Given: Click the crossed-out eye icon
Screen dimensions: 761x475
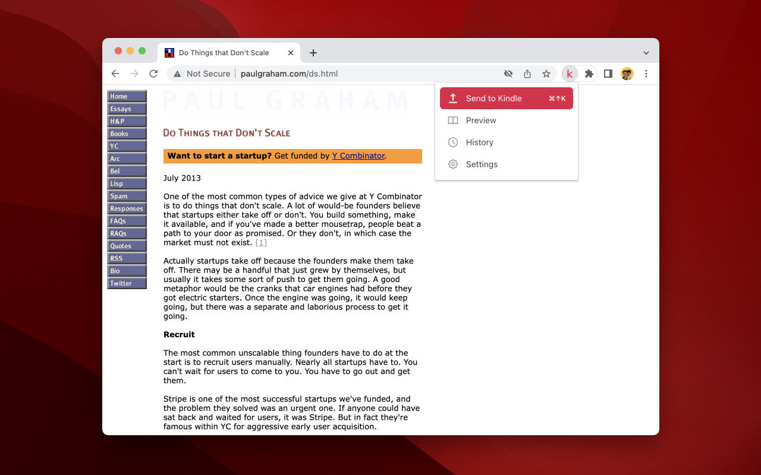Looking at the screenshot, I should coord(508,74).
